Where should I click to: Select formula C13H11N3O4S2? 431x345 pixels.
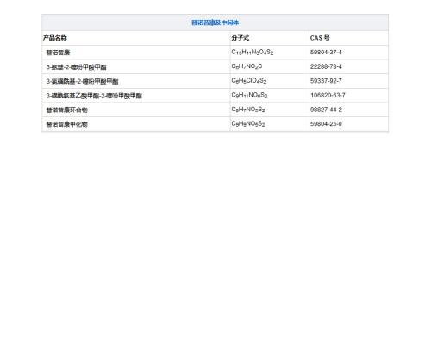pyautogui.click(x=253, y=53)
